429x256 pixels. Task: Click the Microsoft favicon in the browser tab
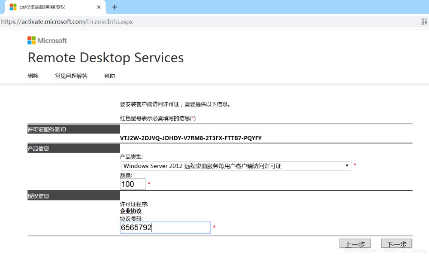point(13,7)
